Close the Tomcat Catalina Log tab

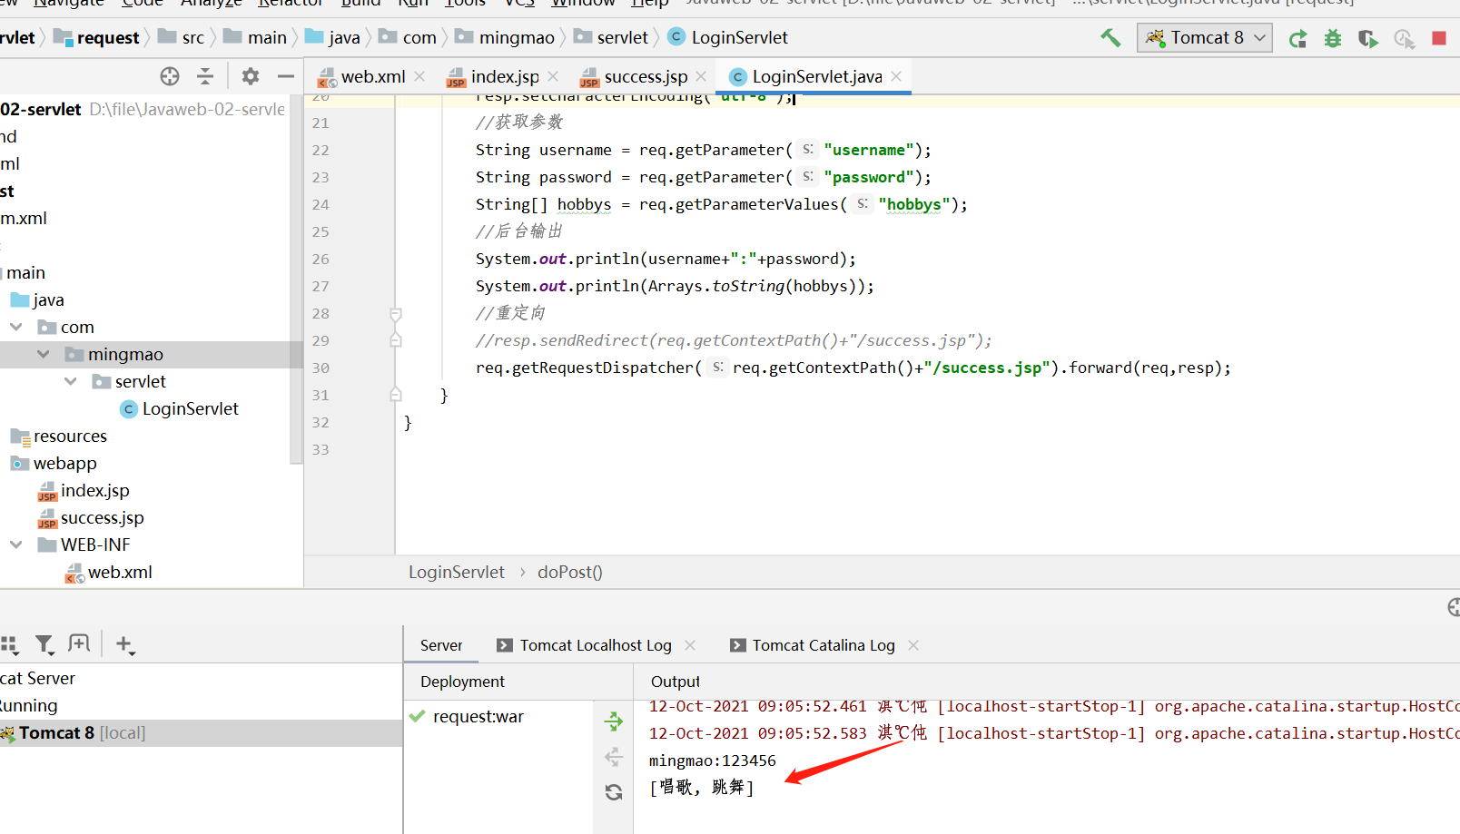pos(913,645)
